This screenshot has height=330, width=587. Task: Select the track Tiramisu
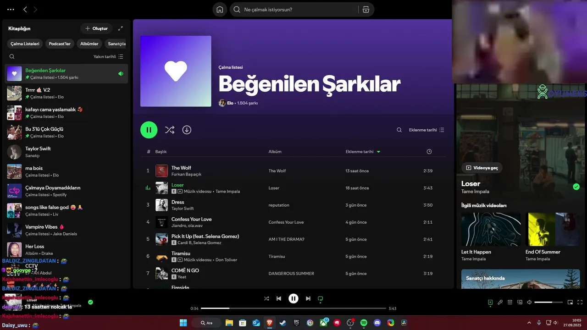coord(293,256)
